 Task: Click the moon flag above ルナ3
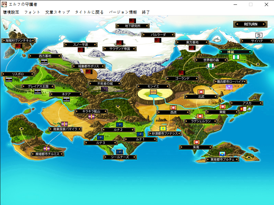pyautogui.click(x=100, y=138)
